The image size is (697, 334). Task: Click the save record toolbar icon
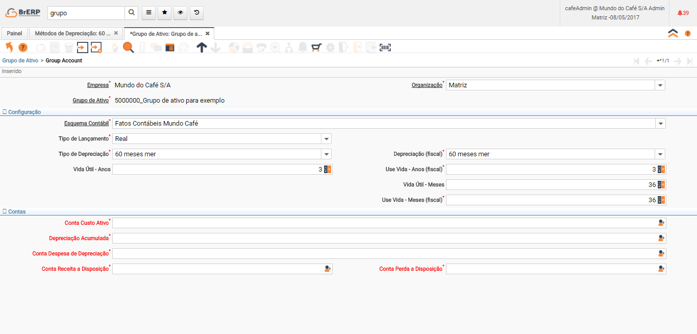pos(83,47)
